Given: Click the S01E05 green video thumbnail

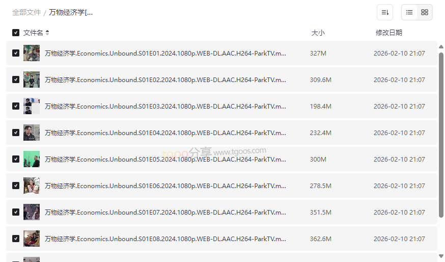Looking at the screenshot, I should pos(32,159).
